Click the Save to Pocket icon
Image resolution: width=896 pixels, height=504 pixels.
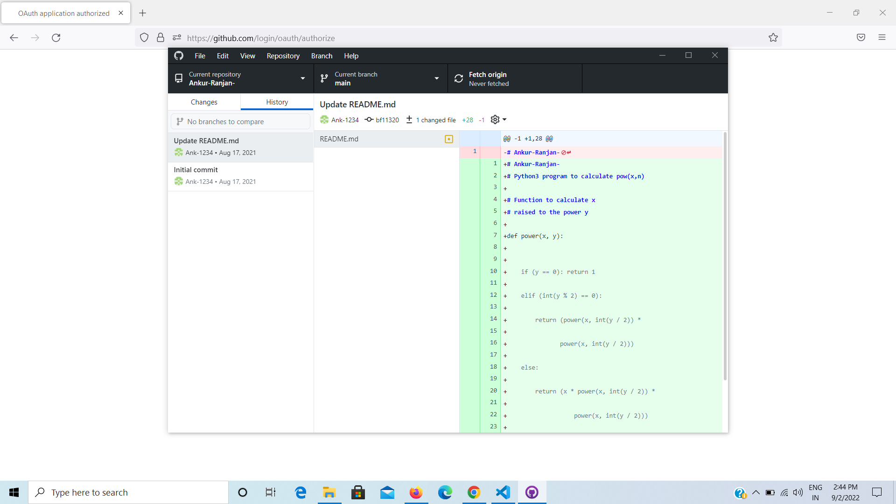tap(861, 37)
